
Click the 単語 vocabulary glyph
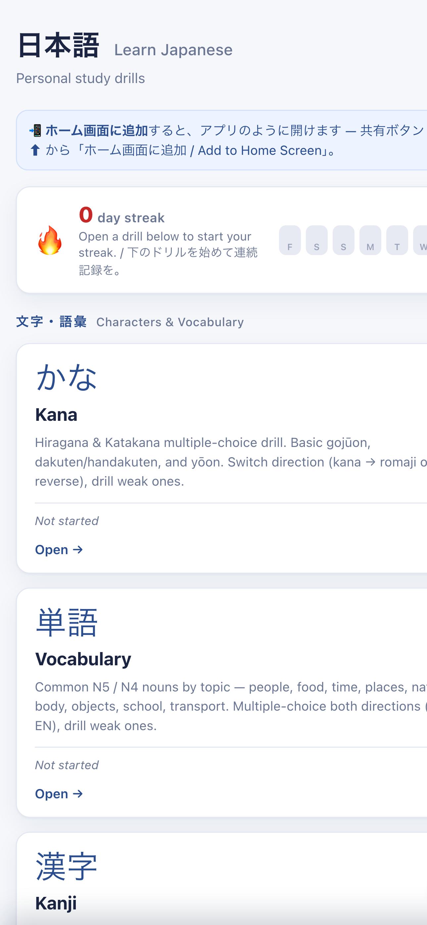click(x=67, y=622)
